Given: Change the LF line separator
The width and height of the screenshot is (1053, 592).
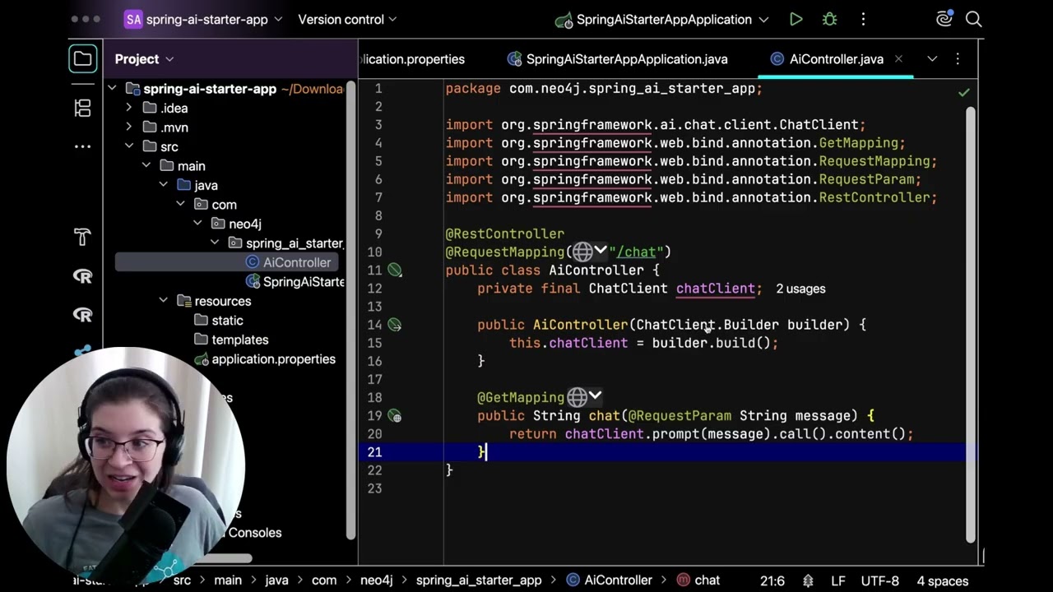Looking at the screenshot, I should pyautogui.click(x=838, y=580).
